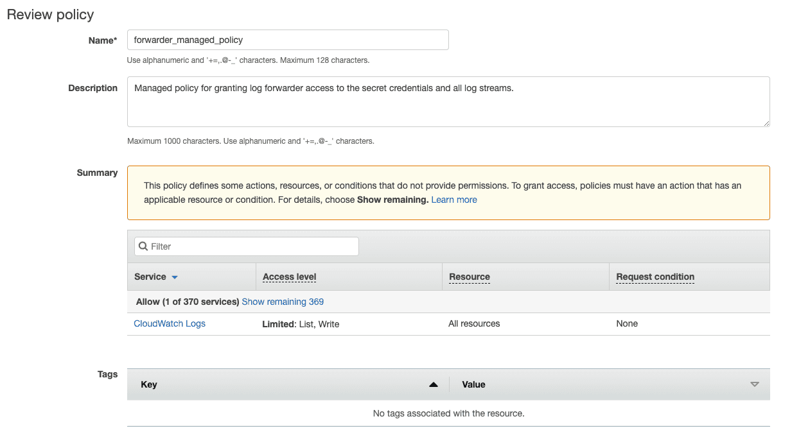This screenshot has width=792, height=446.
Task: Select the Value column header in Tags
Action: tap(473, 384)
